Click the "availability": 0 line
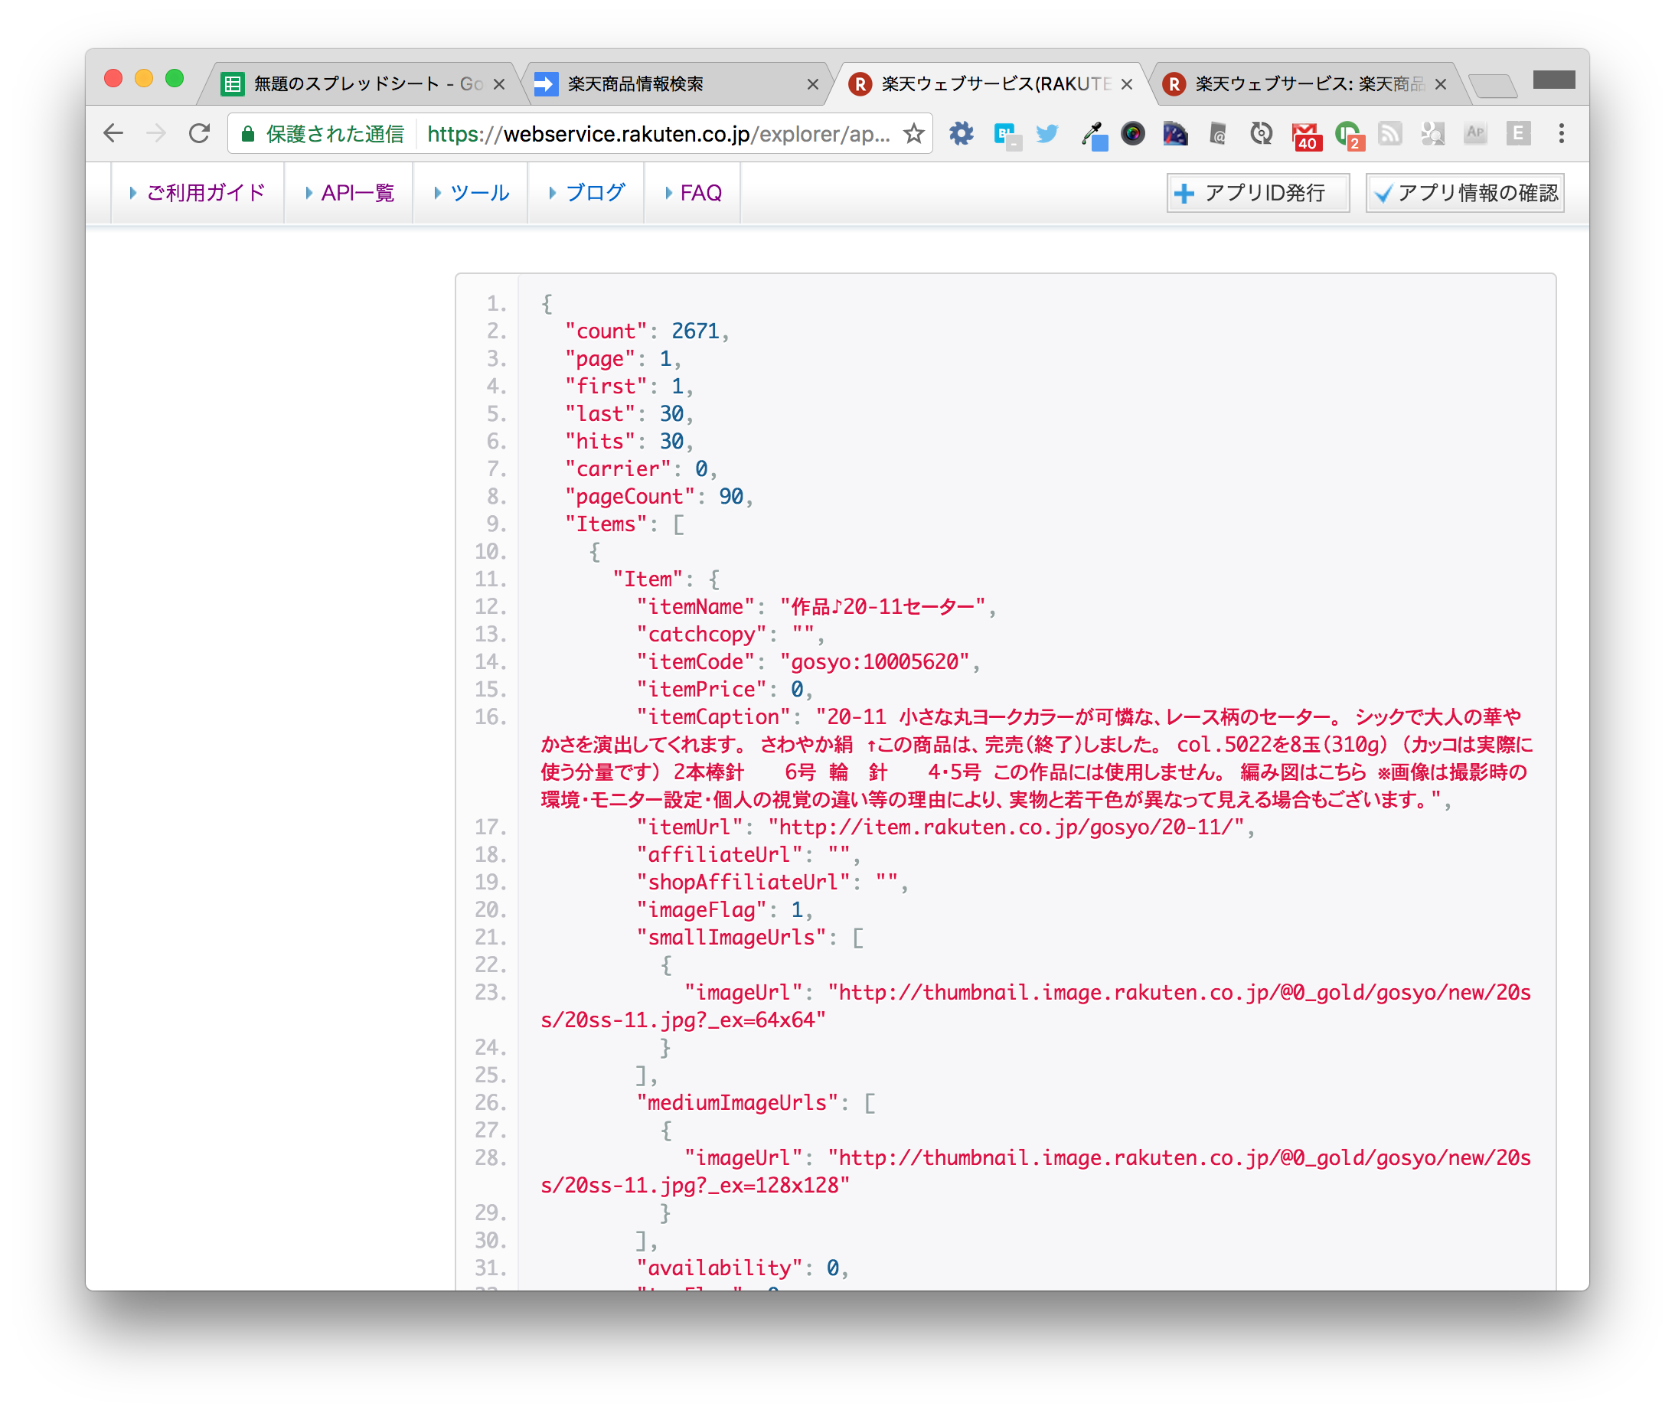The image size is (1675, 1413). [743, 1268]
